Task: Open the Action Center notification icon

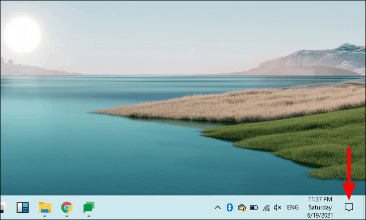Action: [x=349, y=207]
